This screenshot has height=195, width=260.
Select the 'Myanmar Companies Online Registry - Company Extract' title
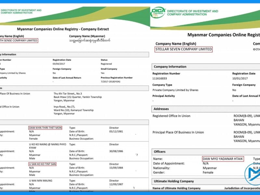coord(63,29)
